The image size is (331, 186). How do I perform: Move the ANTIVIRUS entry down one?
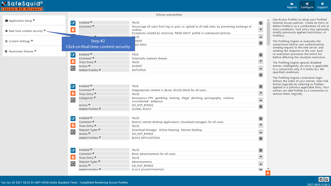[x=261, y=68]
